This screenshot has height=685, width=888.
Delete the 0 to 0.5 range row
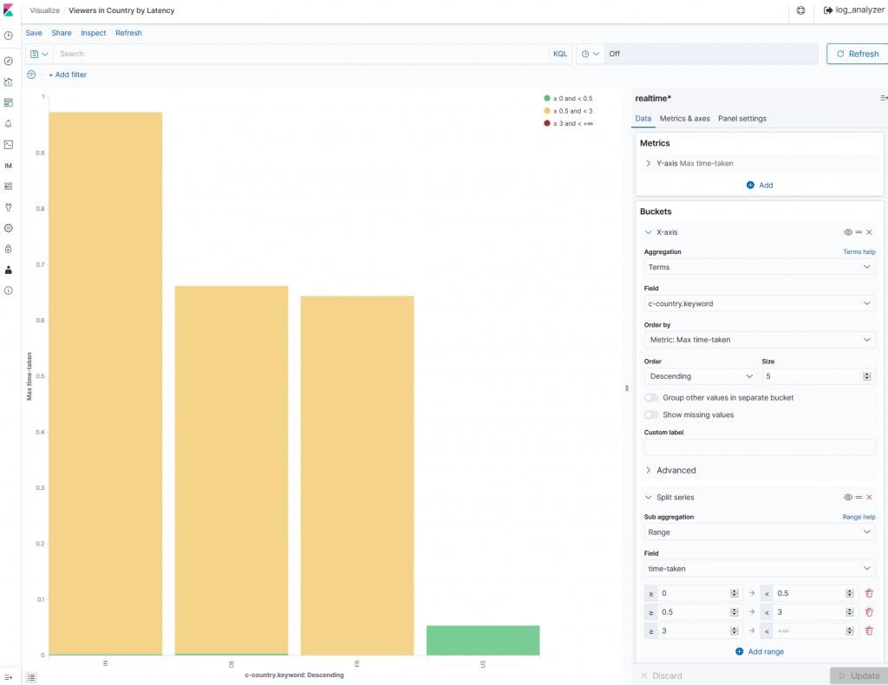pyautogui.click(x=869, y=593)
